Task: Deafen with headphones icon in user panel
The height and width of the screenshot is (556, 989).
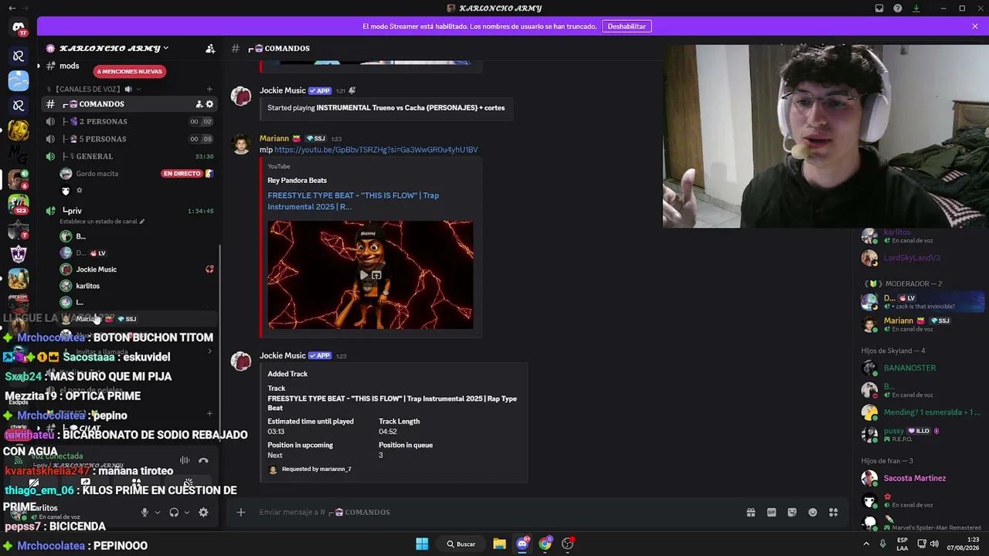Action: coord(174,512)
